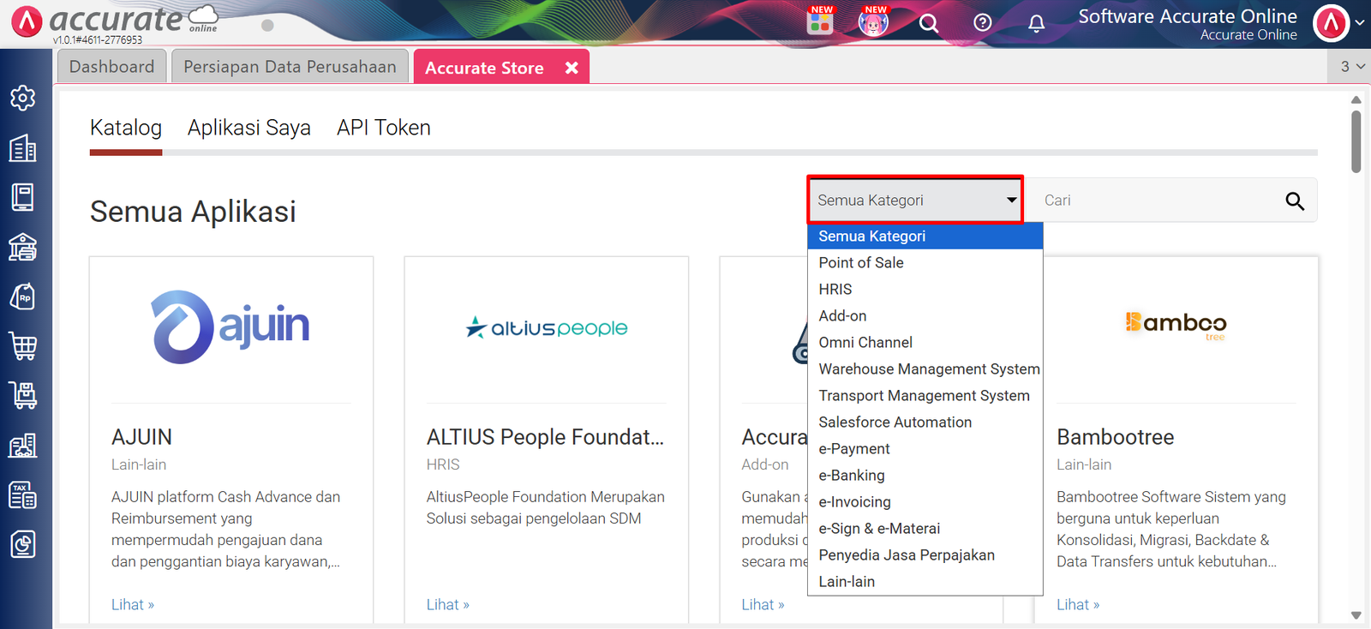This screenshot has height=629, width=1371.
Task: Go to the Katalog tab
Action: [126, 128]
